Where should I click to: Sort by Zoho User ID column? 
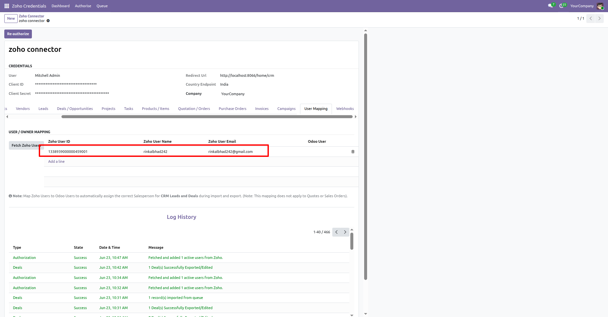pyautogui.click(x=59, y=141)
